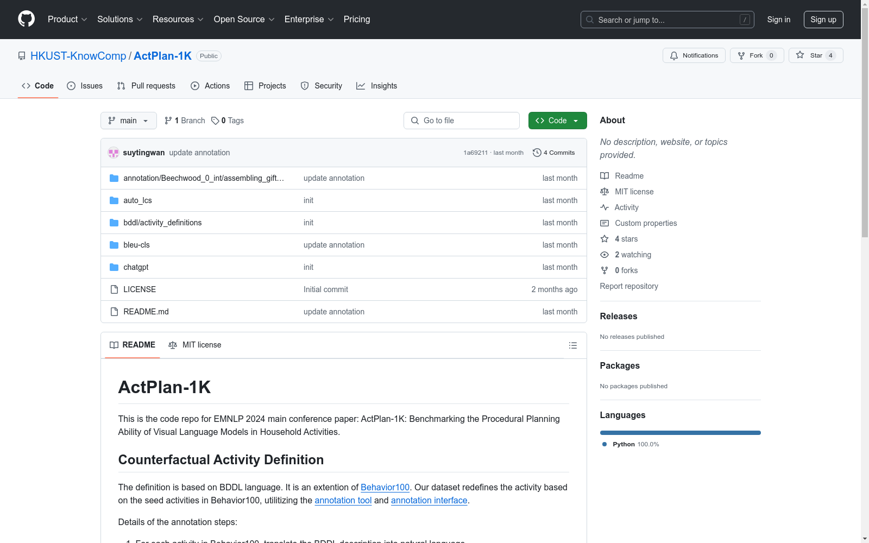Image resolution: width=869 pixels, height=543 pixels.
Task: Switch to the Insights tab
Action: [377, 86]
